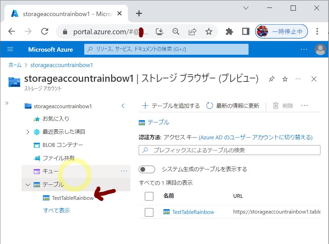The height and width of the screenshot is (244, 329).
Task: Sort by the 名前 column header
Action: pyautogui.click(x=168, y=196)
